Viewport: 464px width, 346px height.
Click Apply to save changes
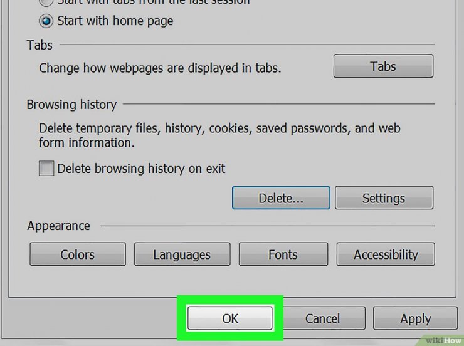click(416, 318)
